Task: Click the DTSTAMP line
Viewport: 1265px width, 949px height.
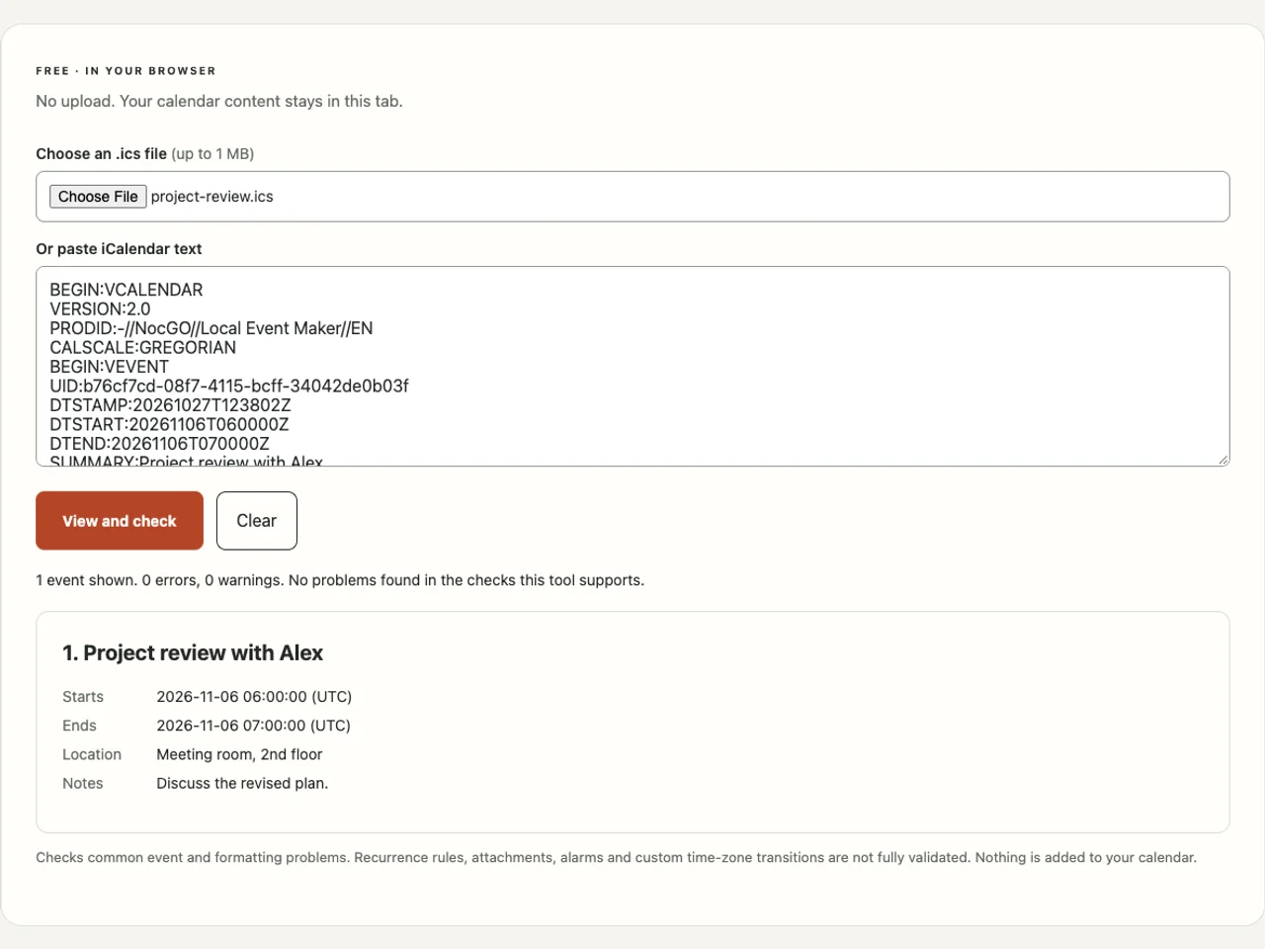Action: tap(170, 405)
